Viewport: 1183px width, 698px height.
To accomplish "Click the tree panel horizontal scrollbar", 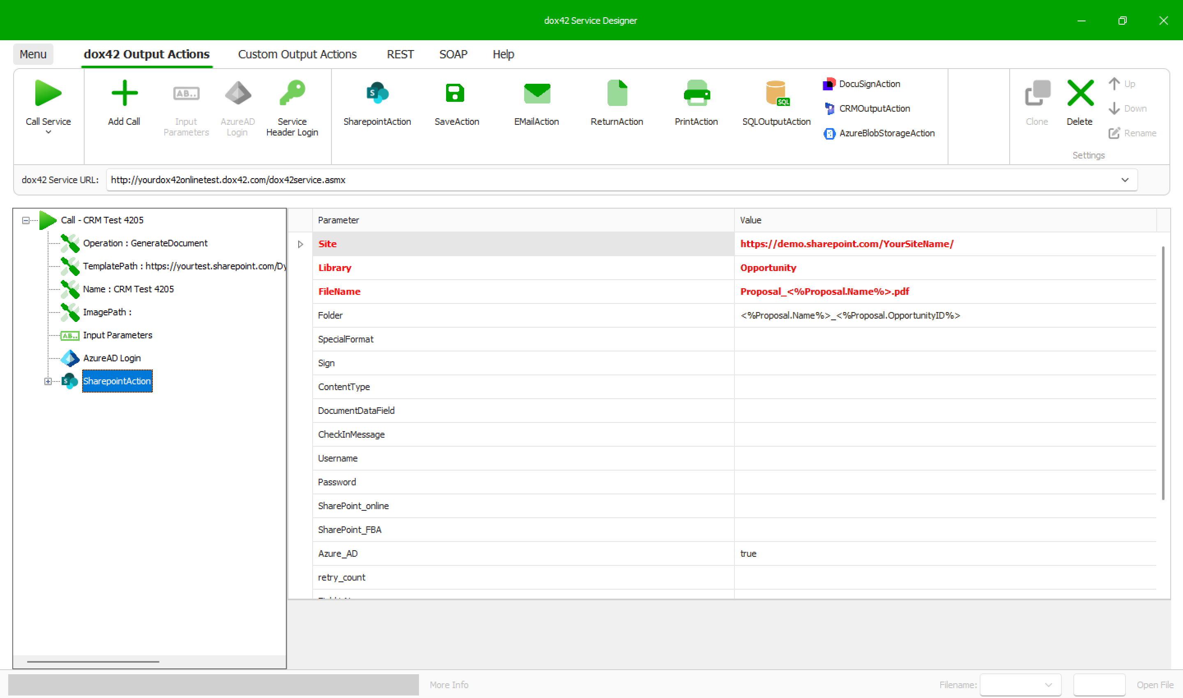I will 93,662.
